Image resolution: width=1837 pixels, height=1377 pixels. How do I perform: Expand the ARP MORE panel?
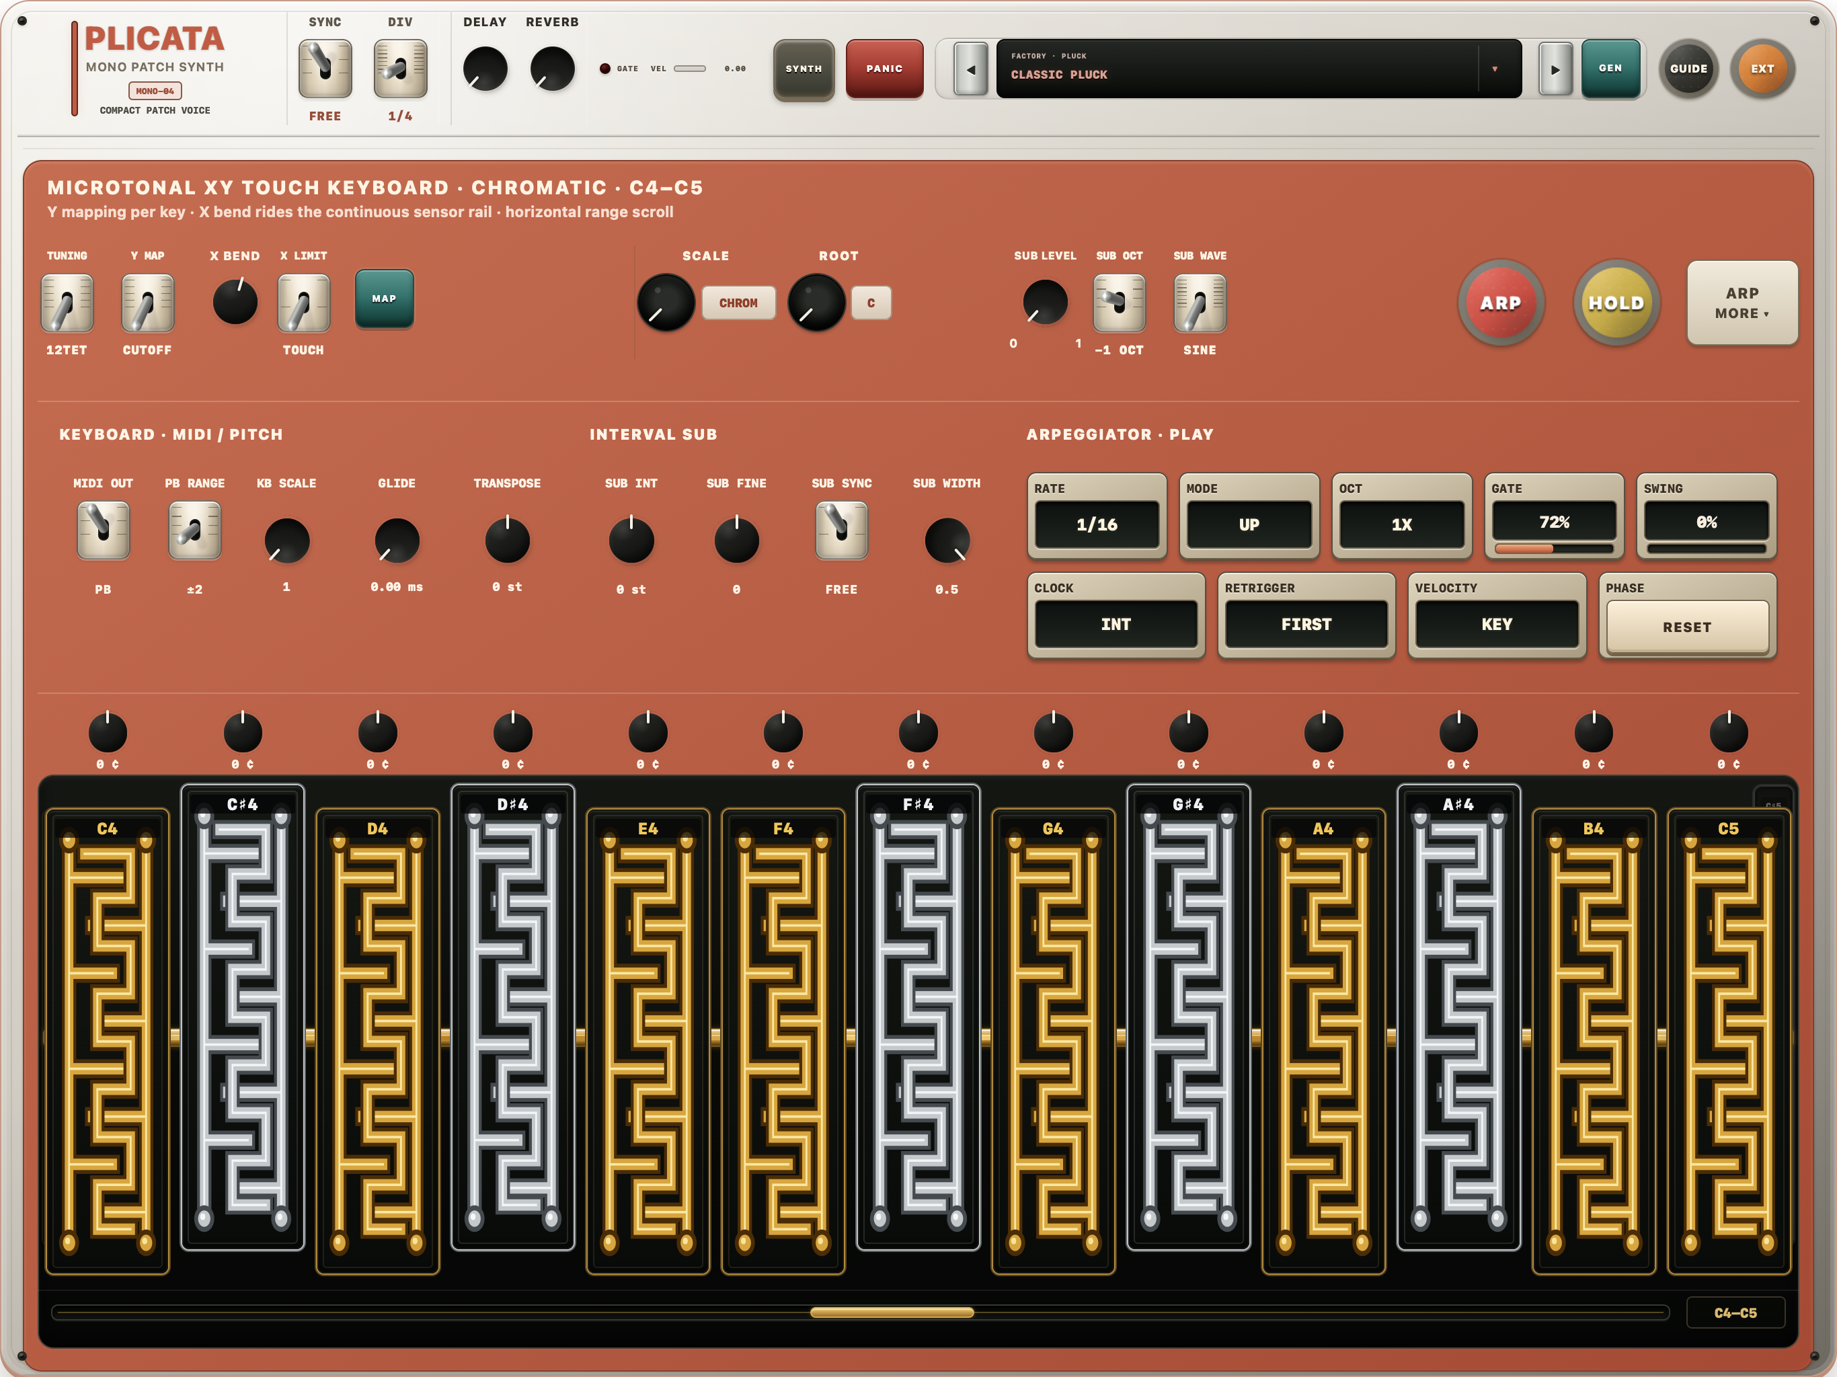click(x=1742, y=303)
